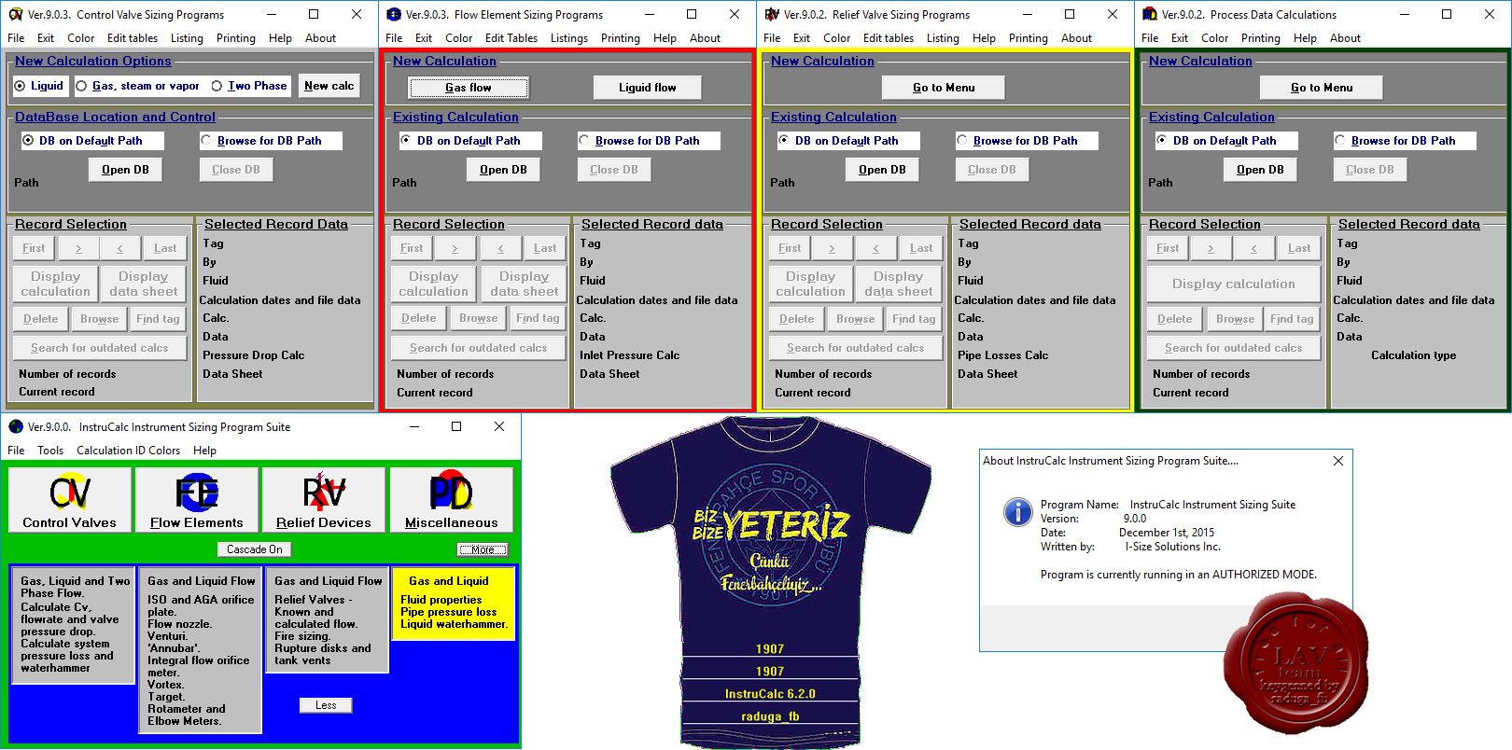The image size is (1512, 750).
Task: Click Open DB in Process Data window
Action: [x=1260, y=170]
